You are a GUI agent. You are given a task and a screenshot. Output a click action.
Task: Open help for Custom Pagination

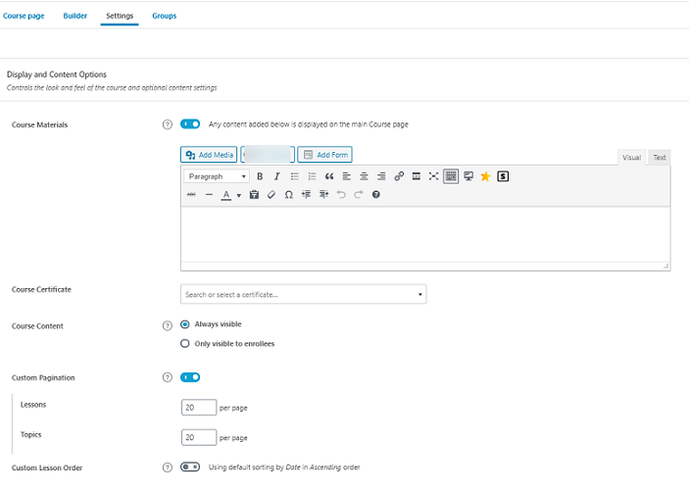click(x=168, y=377)
